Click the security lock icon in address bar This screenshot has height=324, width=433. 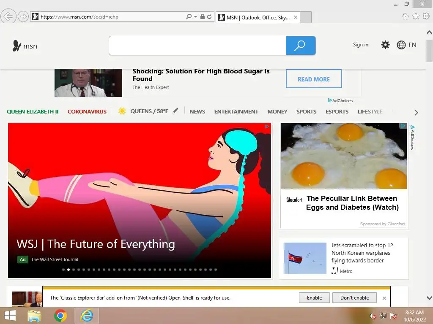203,16
